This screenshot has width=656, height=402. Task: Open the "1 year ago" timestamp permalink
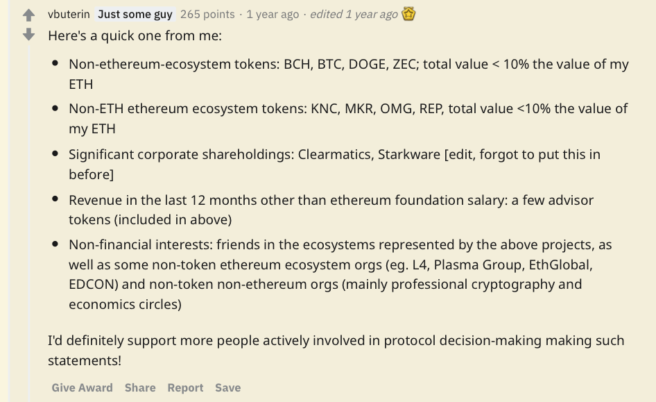coord(273,14)
